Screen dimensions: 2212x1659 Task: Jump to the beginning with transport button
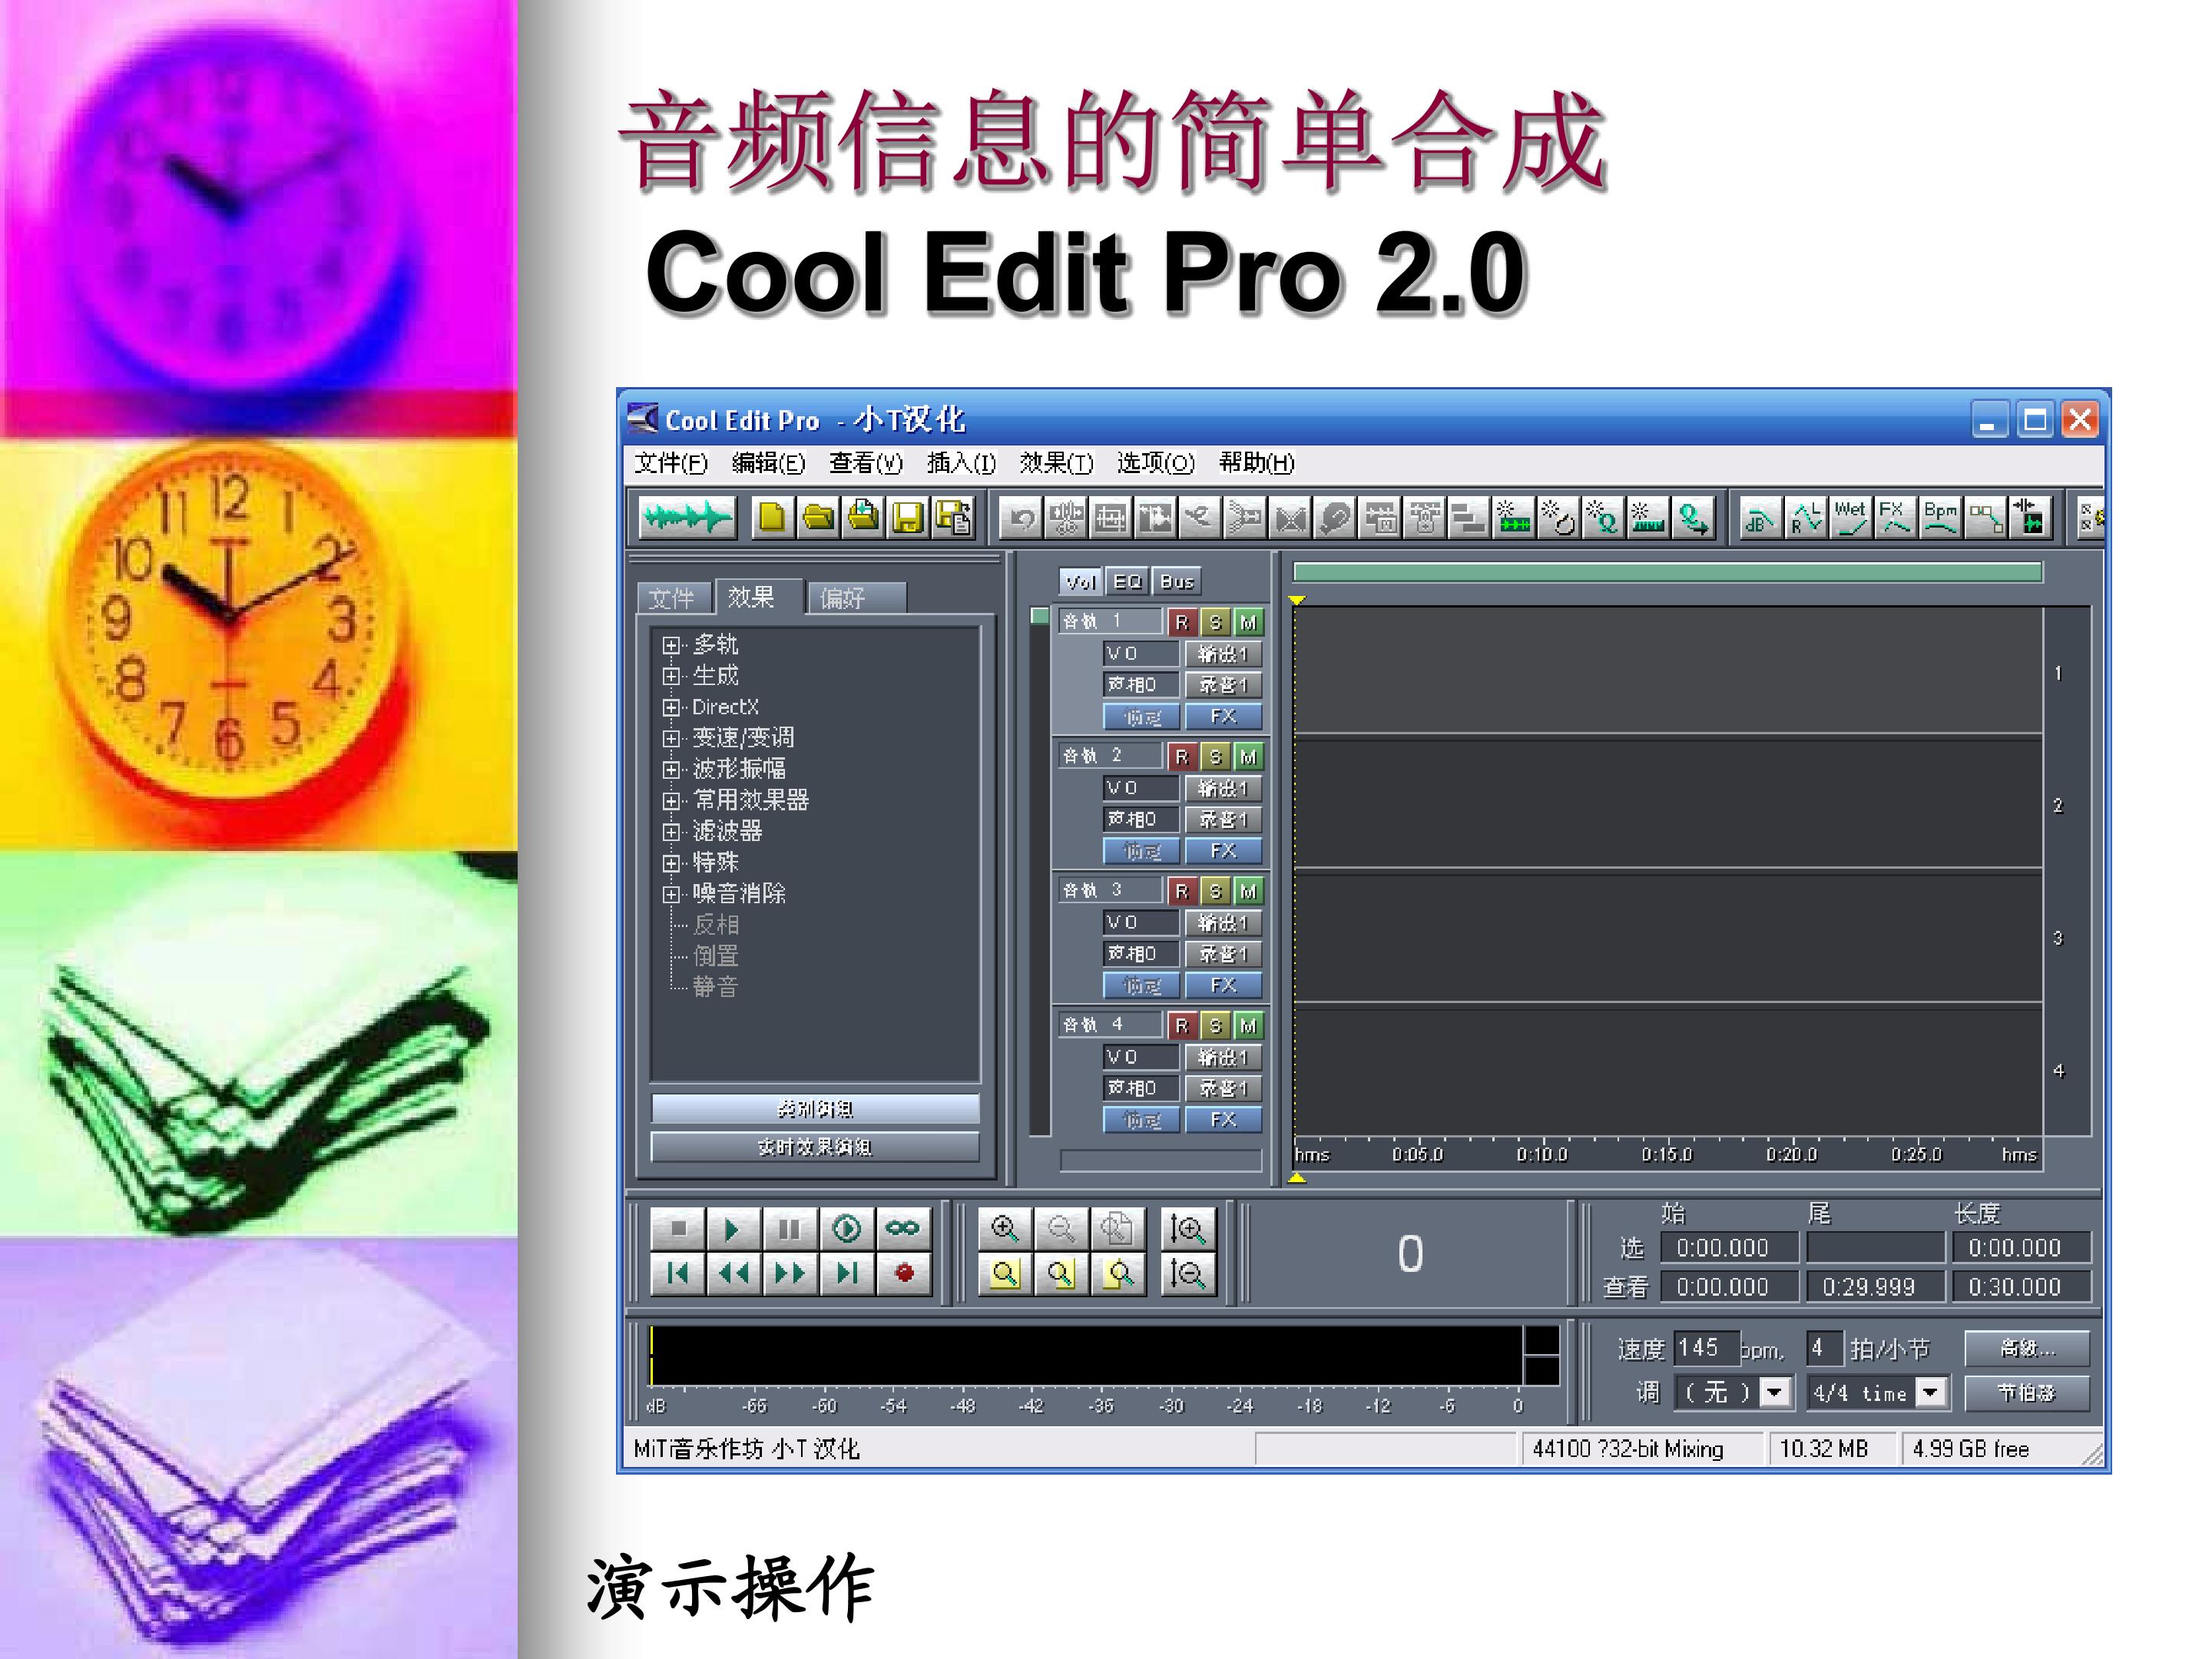pos(678,1273)
